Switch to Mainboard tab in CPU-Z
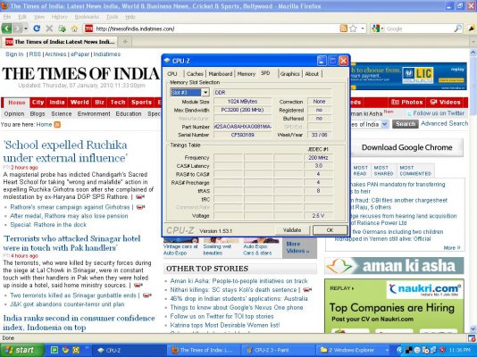 point(221,74)
